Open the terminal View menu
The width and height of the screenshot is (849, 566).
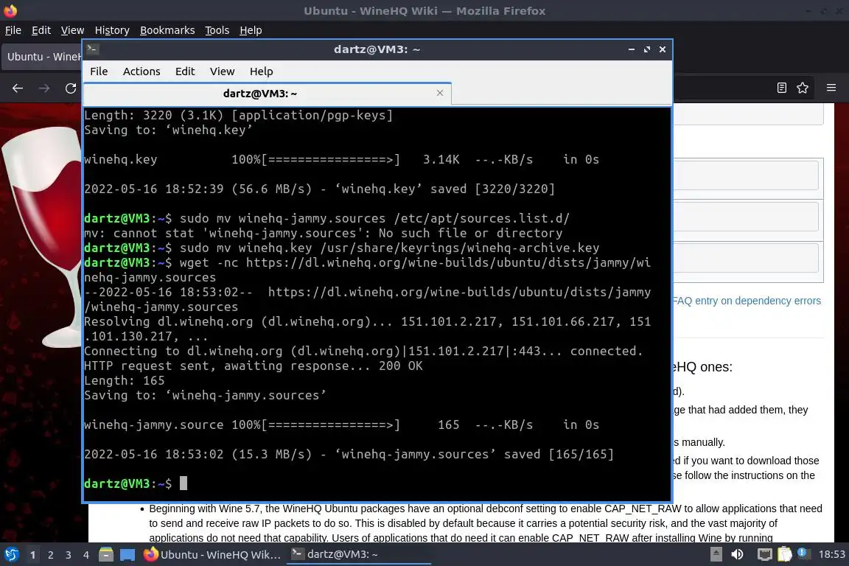pyautogui.click(x=222, y=71)
